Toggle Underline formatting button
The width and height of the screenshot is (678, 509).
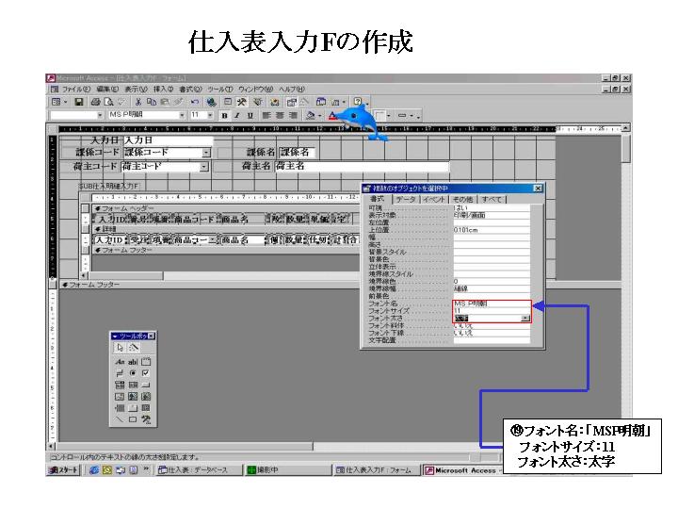coord(250,116)
